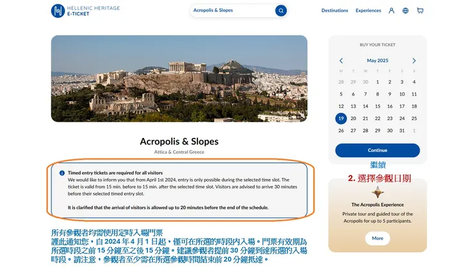
Task: Select May 14 in the calendar
Action: click(x=365, y=107)
